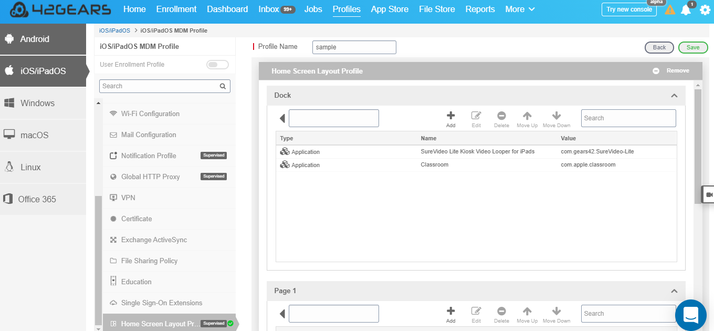Viewport: 714px width, 331px height.
Task: Click the 42Gears logo
Action: 60,9
